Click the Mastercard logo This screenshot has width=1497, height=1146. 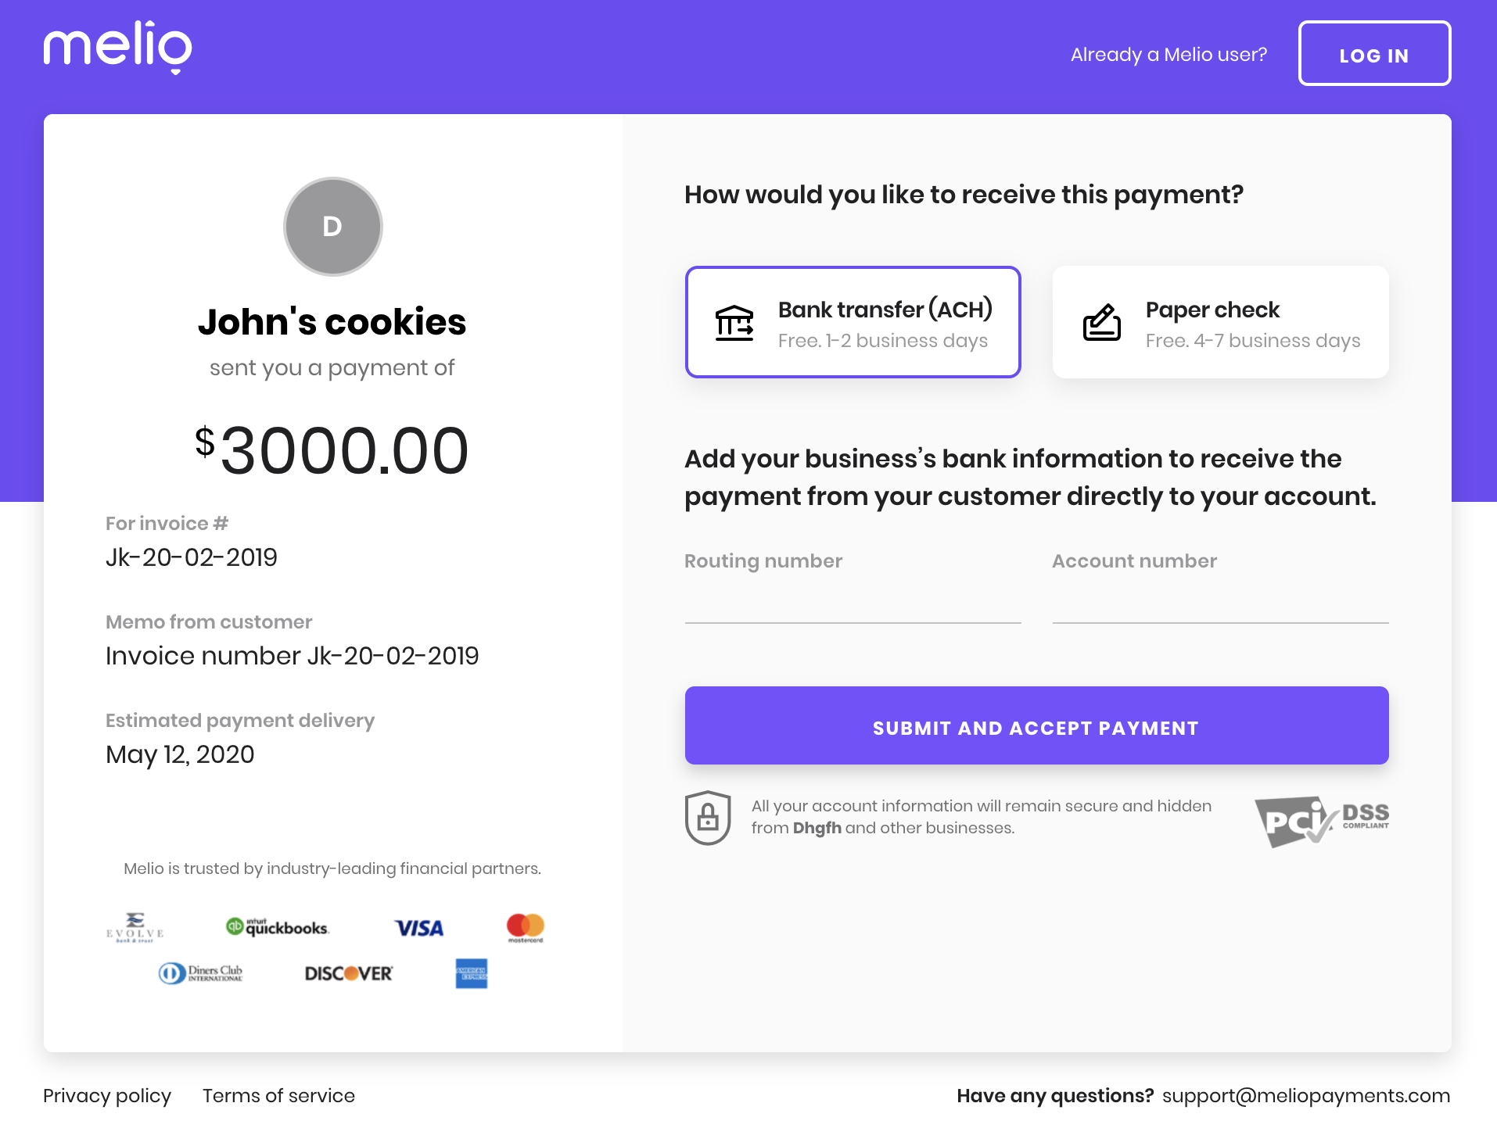tap(526, 928)
